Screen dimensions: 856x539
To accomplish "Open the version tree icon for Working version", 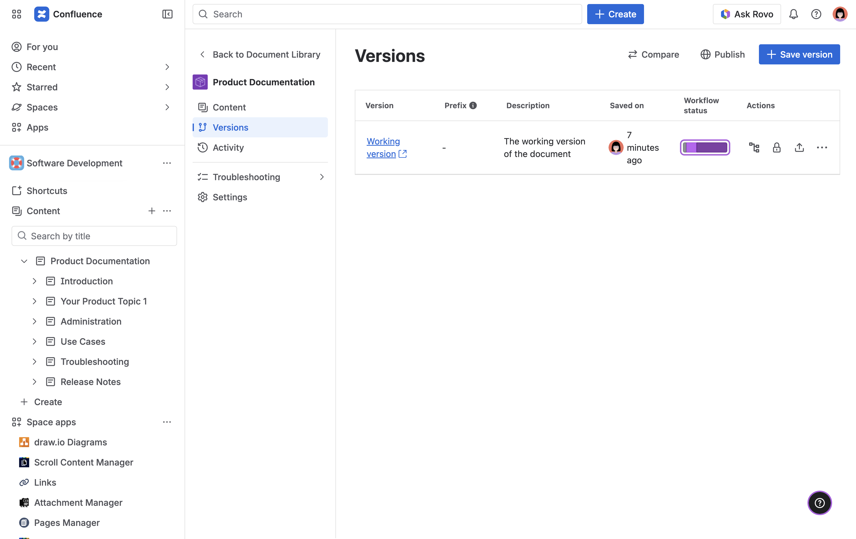I will click(754, 147).
